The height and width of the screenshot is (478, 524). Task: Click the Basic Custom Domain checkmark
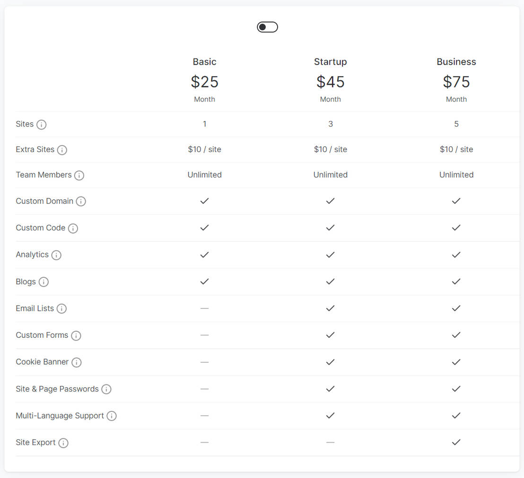(x=204, y=201)
